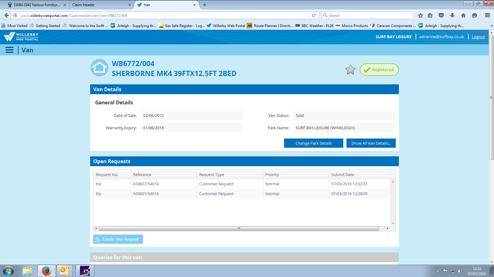Select the Van browser tab
The image size is (494, 277).
coord(166,5)
